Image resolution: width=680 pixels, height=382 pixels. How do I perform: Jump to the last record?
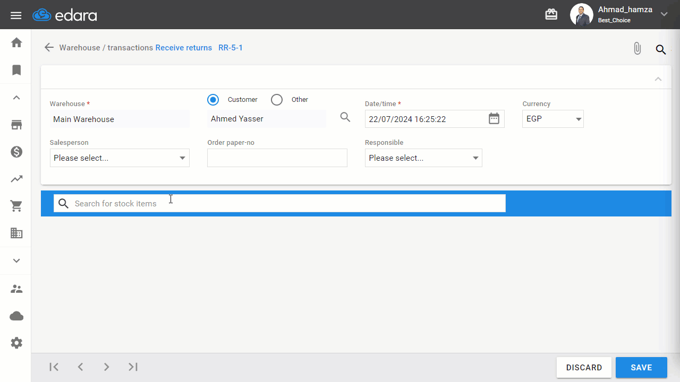(133, 367)
